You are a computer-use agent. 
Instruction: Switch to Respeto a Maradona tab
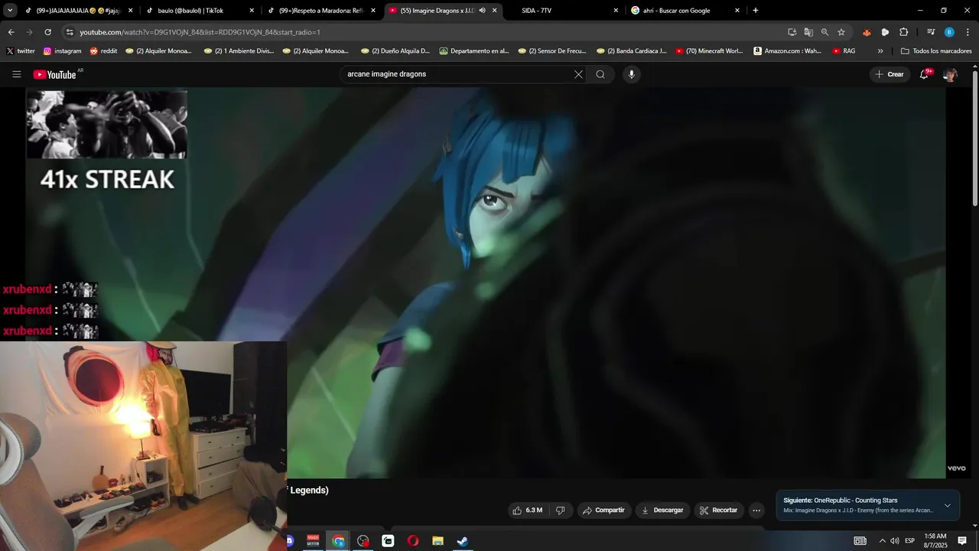click(321, 11)
